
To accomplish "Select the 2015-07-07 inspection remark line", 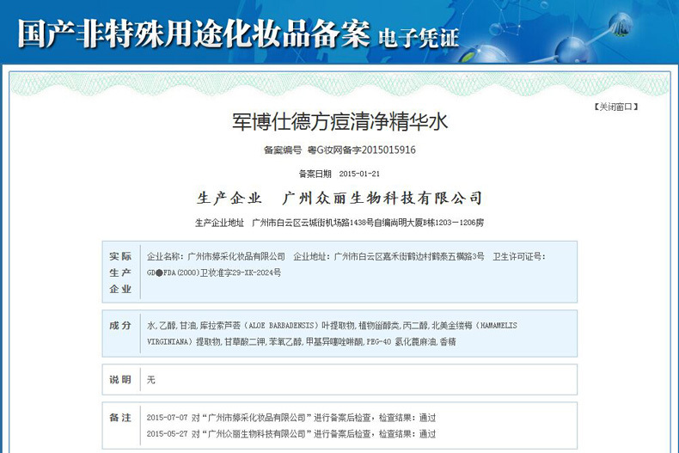I will (291, 418).
